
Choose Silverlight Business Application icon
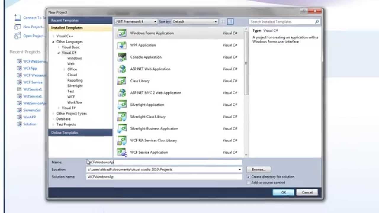click(x=122, y=128)
